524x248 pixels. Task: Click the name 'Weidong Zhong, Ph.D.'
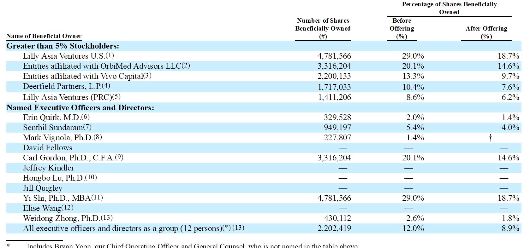[x=62, y=218]
